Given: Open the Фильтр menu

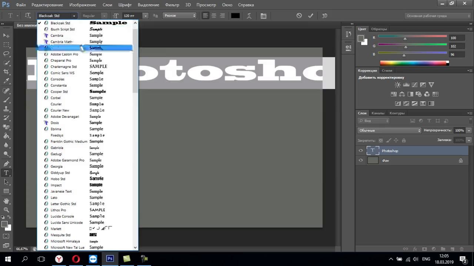Looking at the screenshot, I should pos(172,5).
